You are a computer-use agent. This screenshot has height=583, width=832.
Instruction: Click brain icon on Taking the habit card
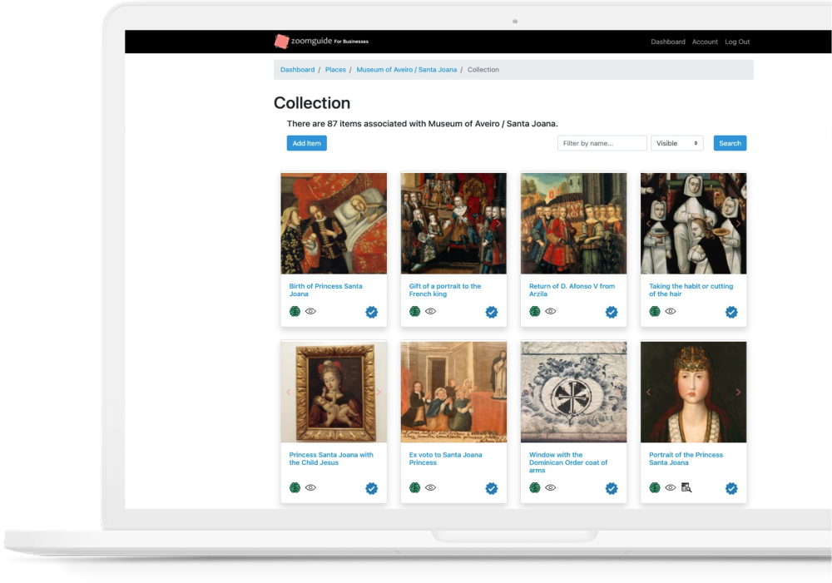[x=655, y=311]
